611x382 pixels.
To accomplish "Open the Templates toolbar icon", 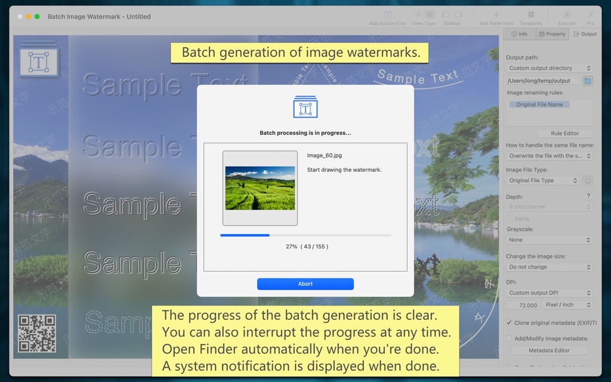I will pyautogui.click(x=530, y=14).
